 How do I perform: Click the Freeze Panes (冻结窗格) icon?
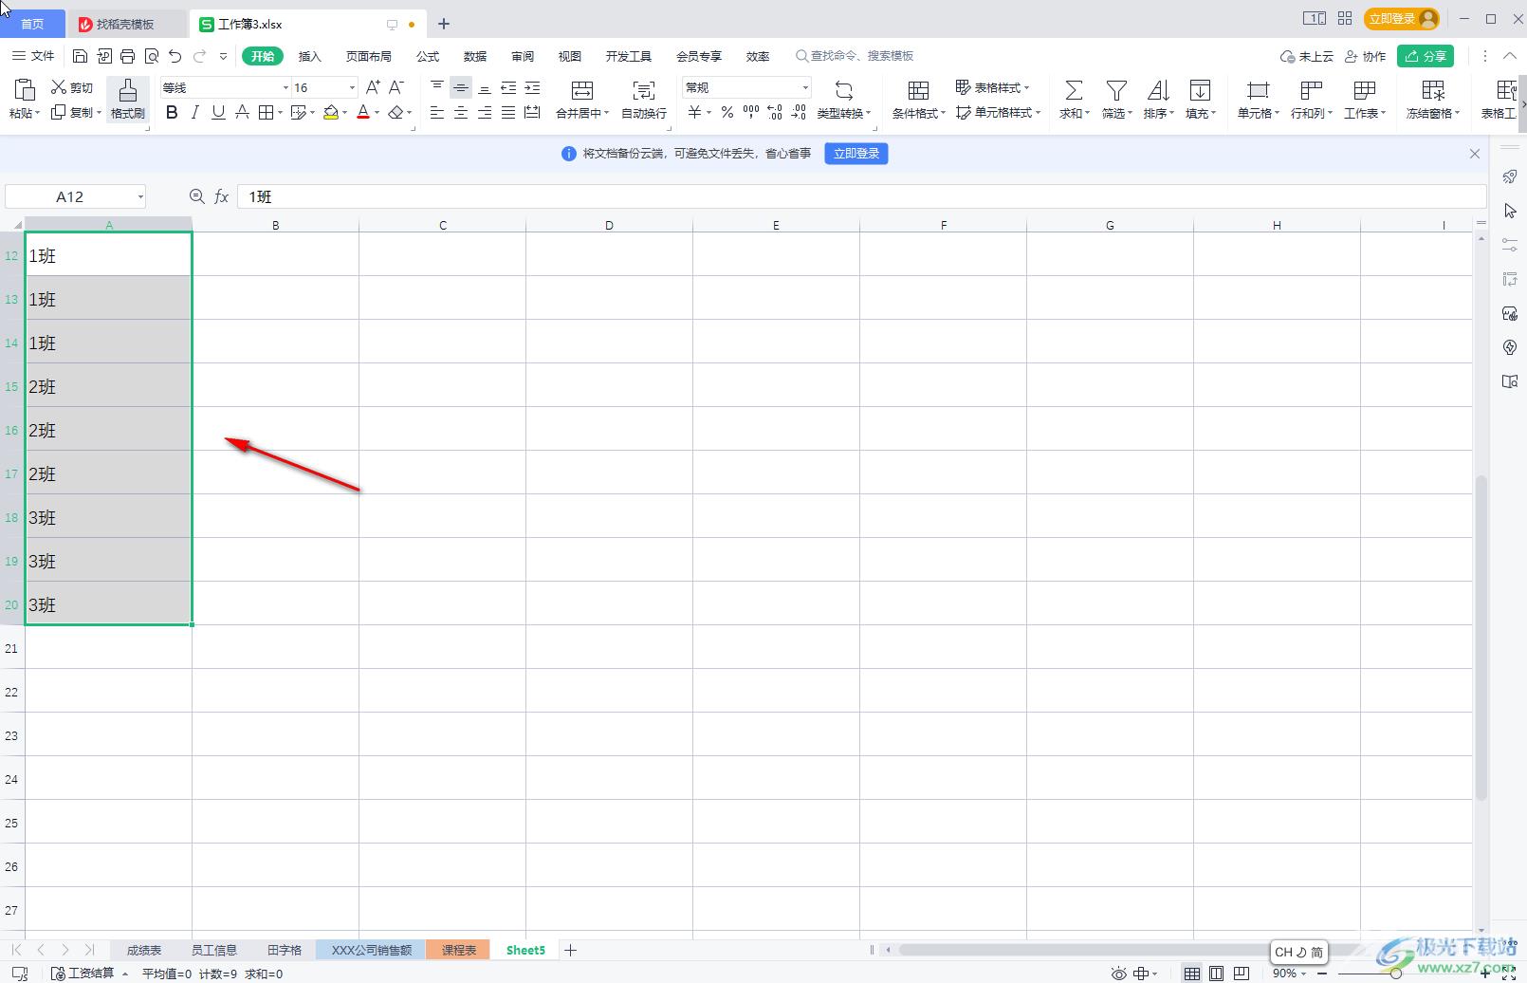[x=1433, y=91]
